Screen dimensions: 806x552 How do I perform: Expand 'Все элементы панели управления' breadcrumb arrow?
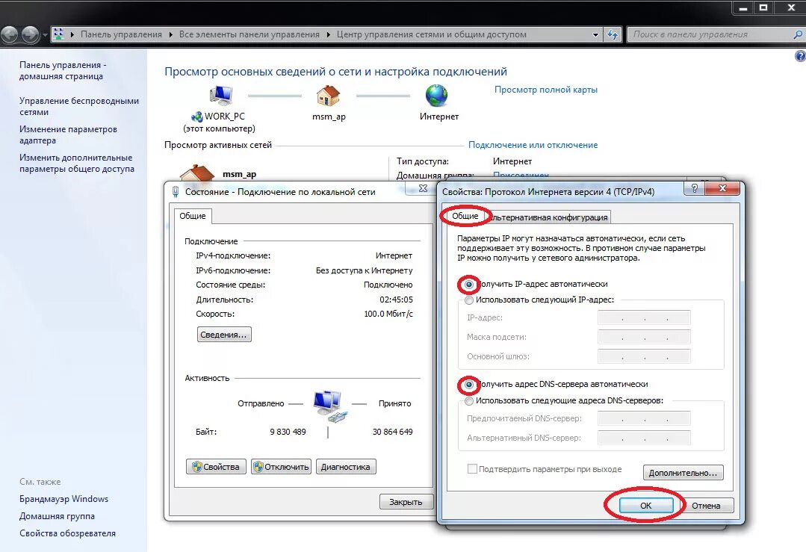pos(328,34)
